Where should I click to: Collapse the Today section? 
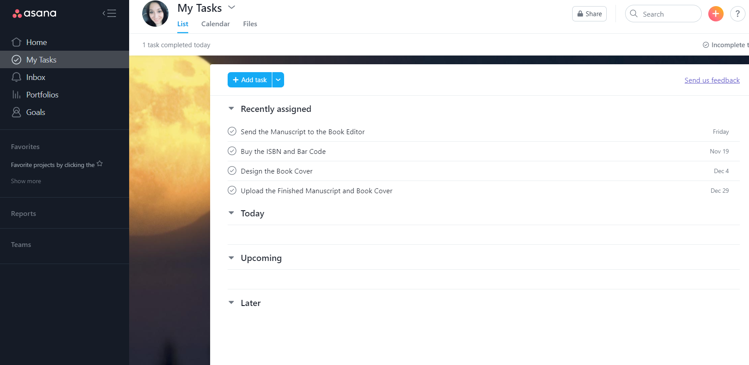(231, 213)
